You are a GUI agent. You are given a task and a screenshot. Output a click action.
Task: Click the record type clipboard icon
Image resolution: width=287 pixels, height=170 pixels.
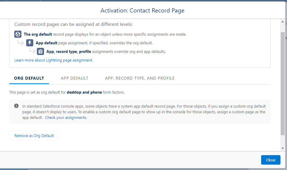click(40, 51)
